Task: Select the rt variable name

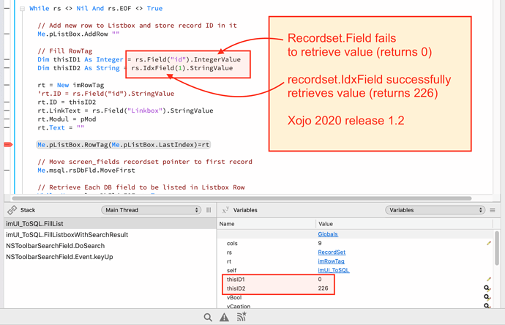Action: (x=229, y=261)
